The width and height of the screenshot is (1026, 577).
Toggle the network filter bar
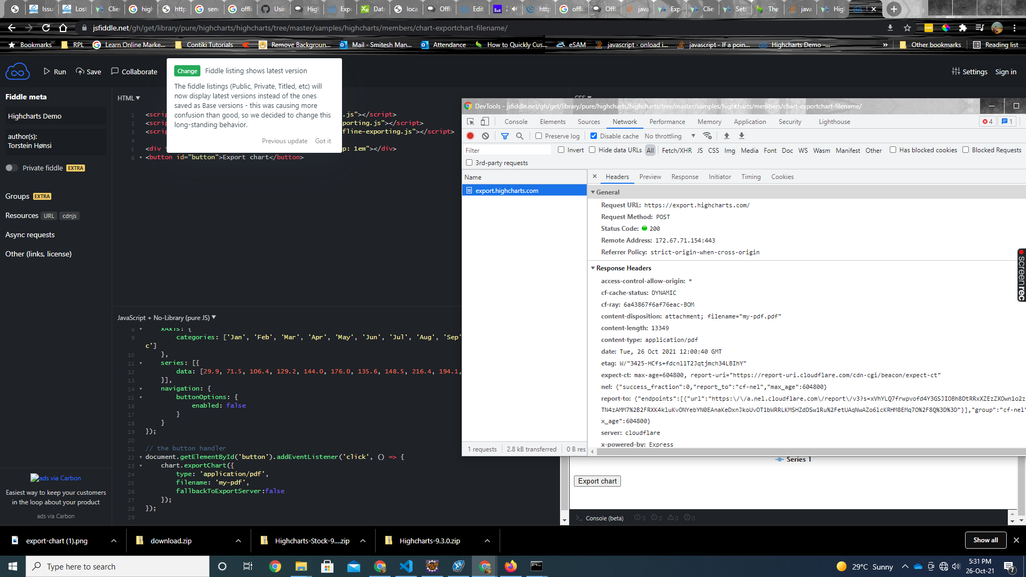(504, 136)
